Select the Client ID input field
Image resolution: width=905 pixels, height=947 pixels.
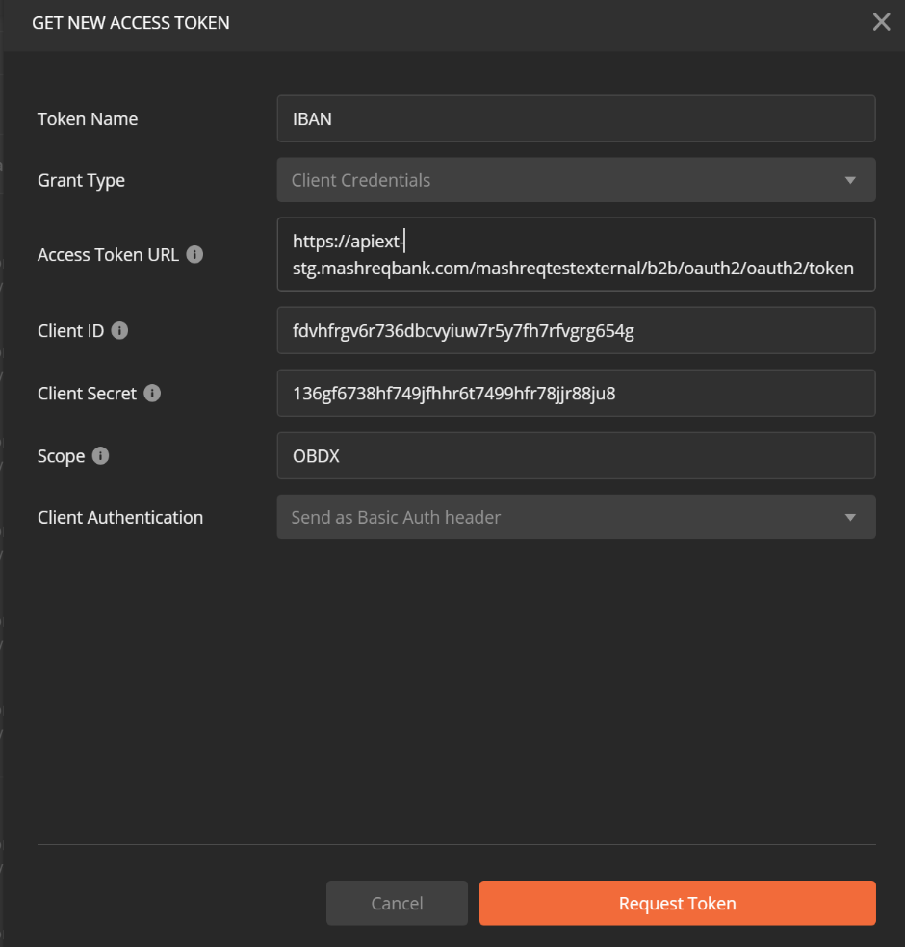[x=575, y=330]
